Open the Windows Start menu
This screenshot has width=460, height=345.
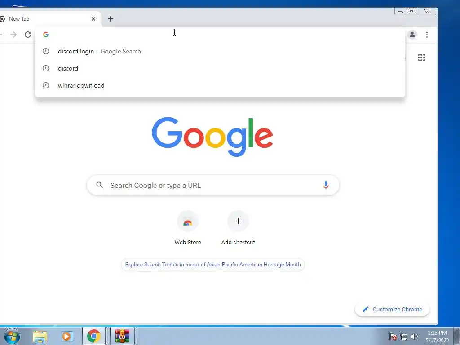click(12, 336)
